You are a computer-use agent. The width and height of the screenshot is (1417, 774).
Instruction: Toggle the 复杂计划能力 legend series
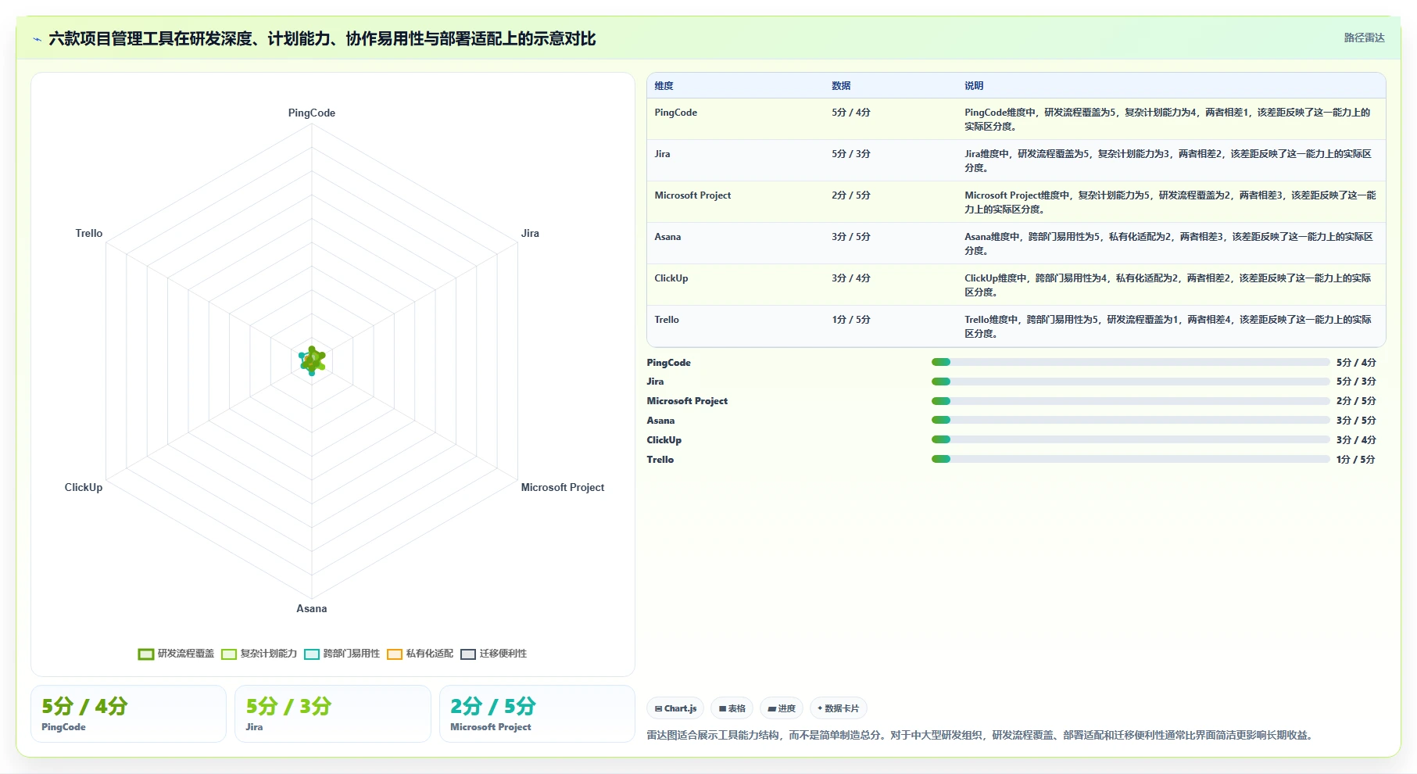pyautogui.click(x=259, y=654)
